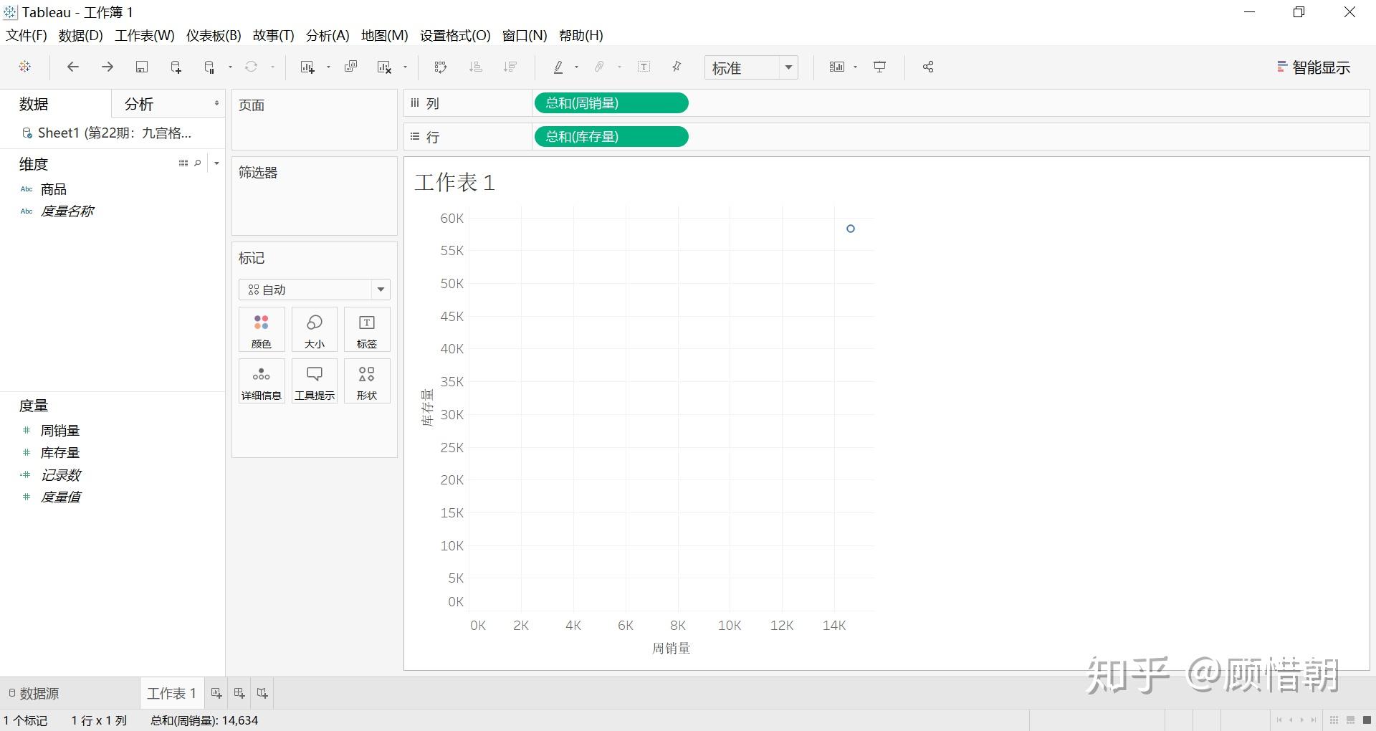Click the 总和(库存量) pill on rows
Screen dimensions: 1376x731
(611, 136)
